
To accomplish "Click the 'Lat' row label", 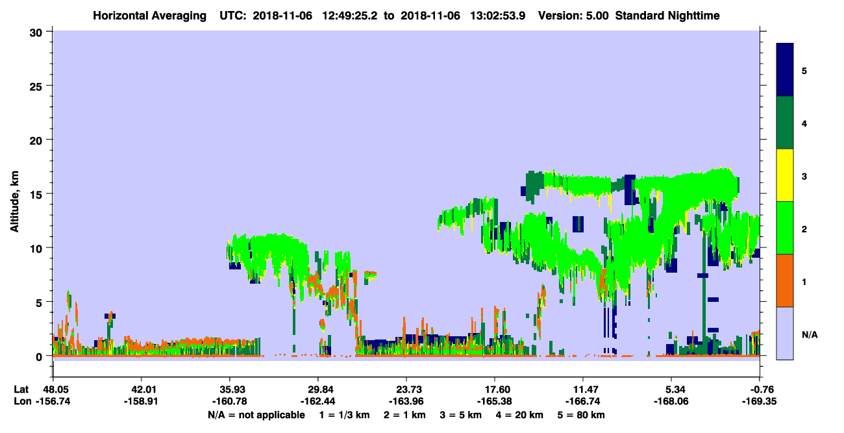I will tap(20, 390).
